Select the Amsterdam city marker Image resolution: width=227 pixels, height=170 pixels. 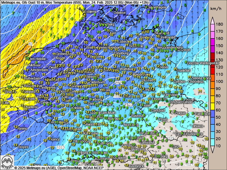tap(28, 70)
